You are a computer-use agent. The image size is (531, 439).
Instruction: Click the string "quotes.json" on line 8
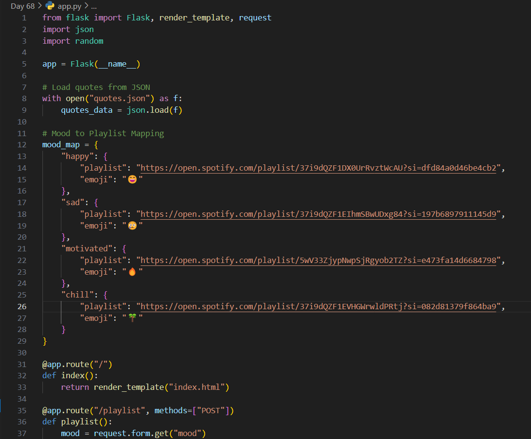coord(120,99)
